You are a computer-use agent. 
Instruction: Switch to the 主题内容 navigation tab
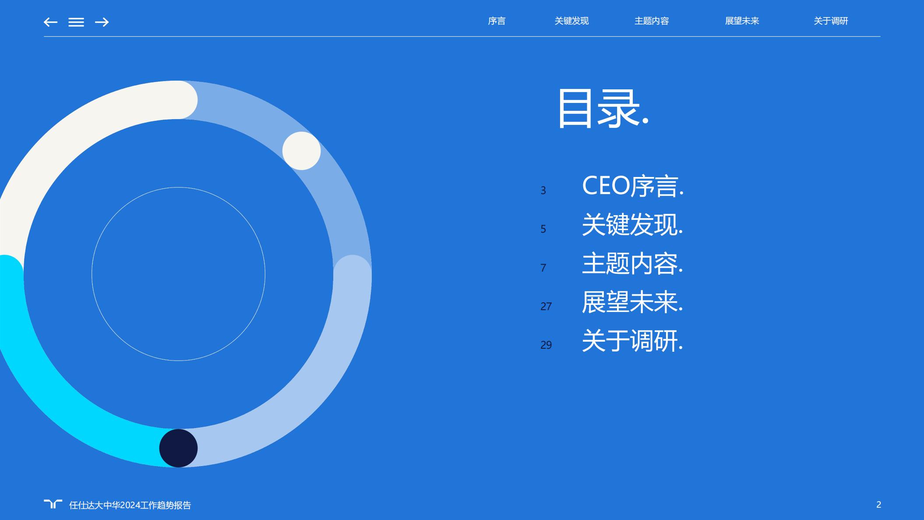pos(652,21)
